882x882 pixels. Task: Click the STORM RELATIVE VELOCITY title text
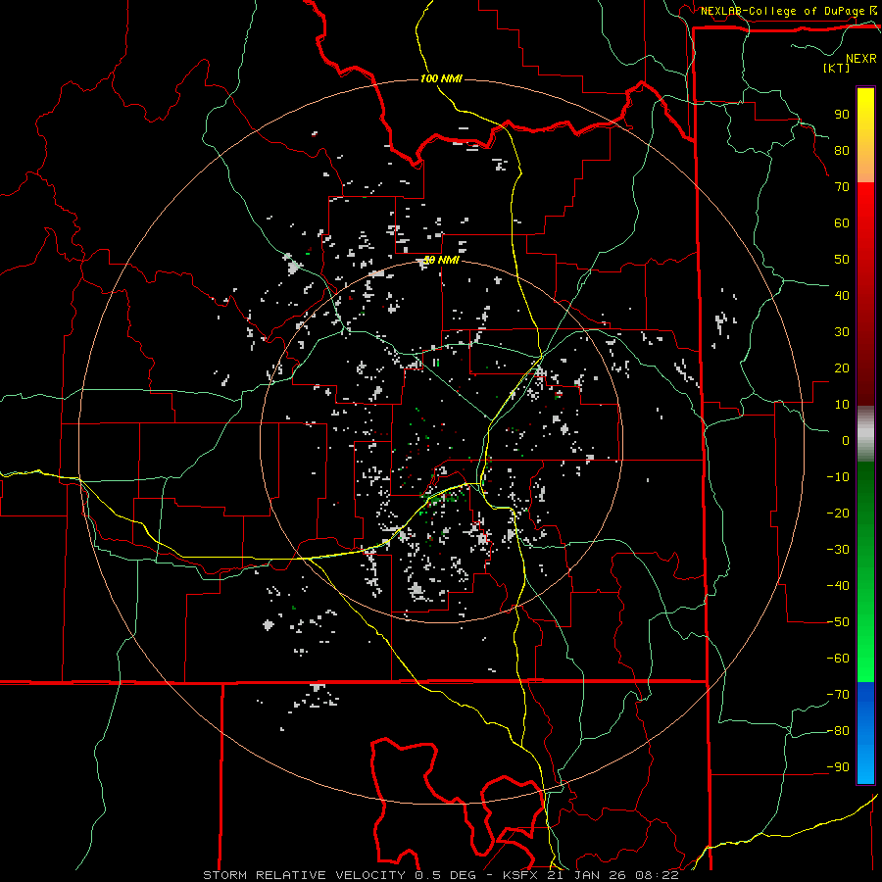pos(305,875)
